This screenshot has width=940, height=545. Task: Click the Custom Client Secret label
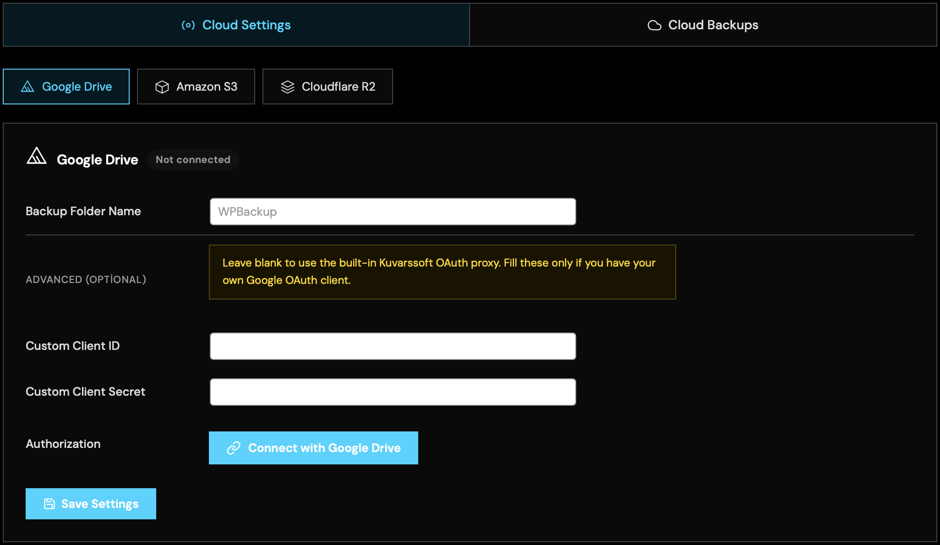click(x=85, y=392)
